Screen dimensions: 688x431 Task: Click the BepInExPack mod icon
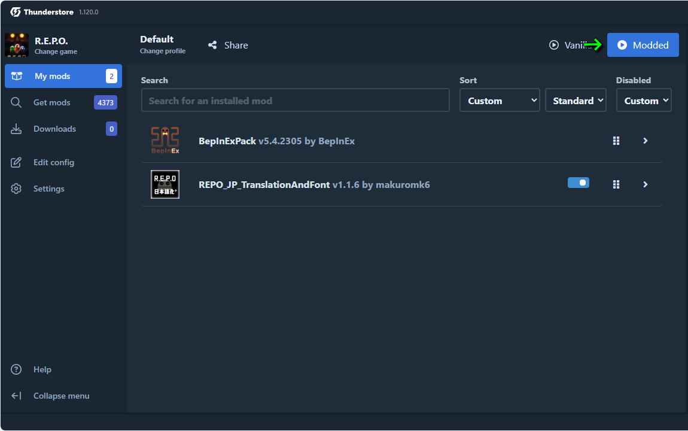165,141
